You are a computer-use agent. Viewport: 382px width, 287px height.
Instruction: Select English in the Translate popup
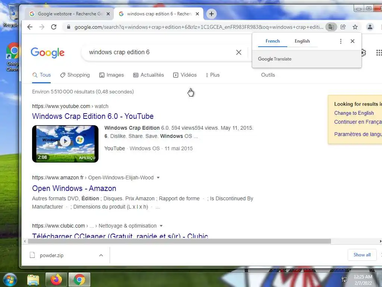pos(302,41)
